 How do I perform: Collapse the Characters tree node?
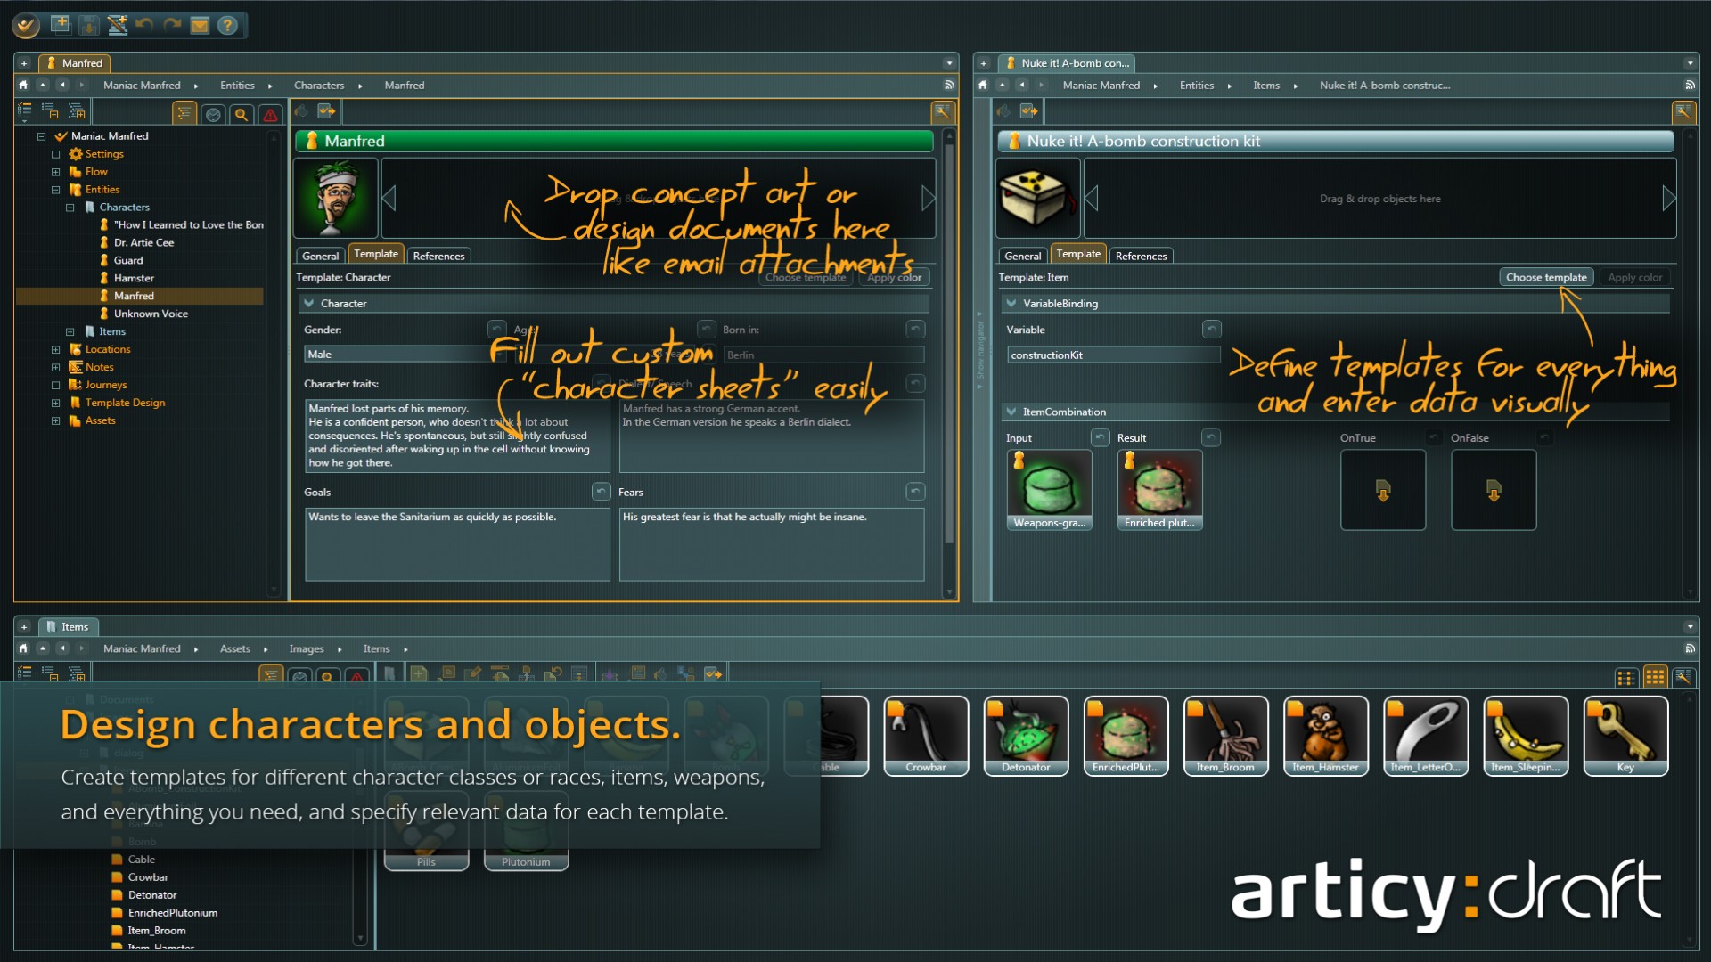coord(70,207)
